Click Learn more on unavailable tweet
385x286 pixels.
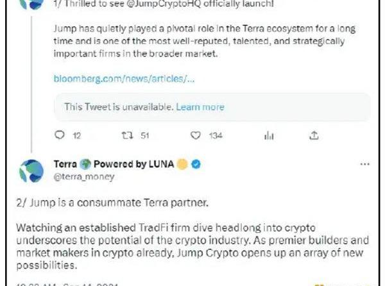pyautogui.click(x=200, y=107)
